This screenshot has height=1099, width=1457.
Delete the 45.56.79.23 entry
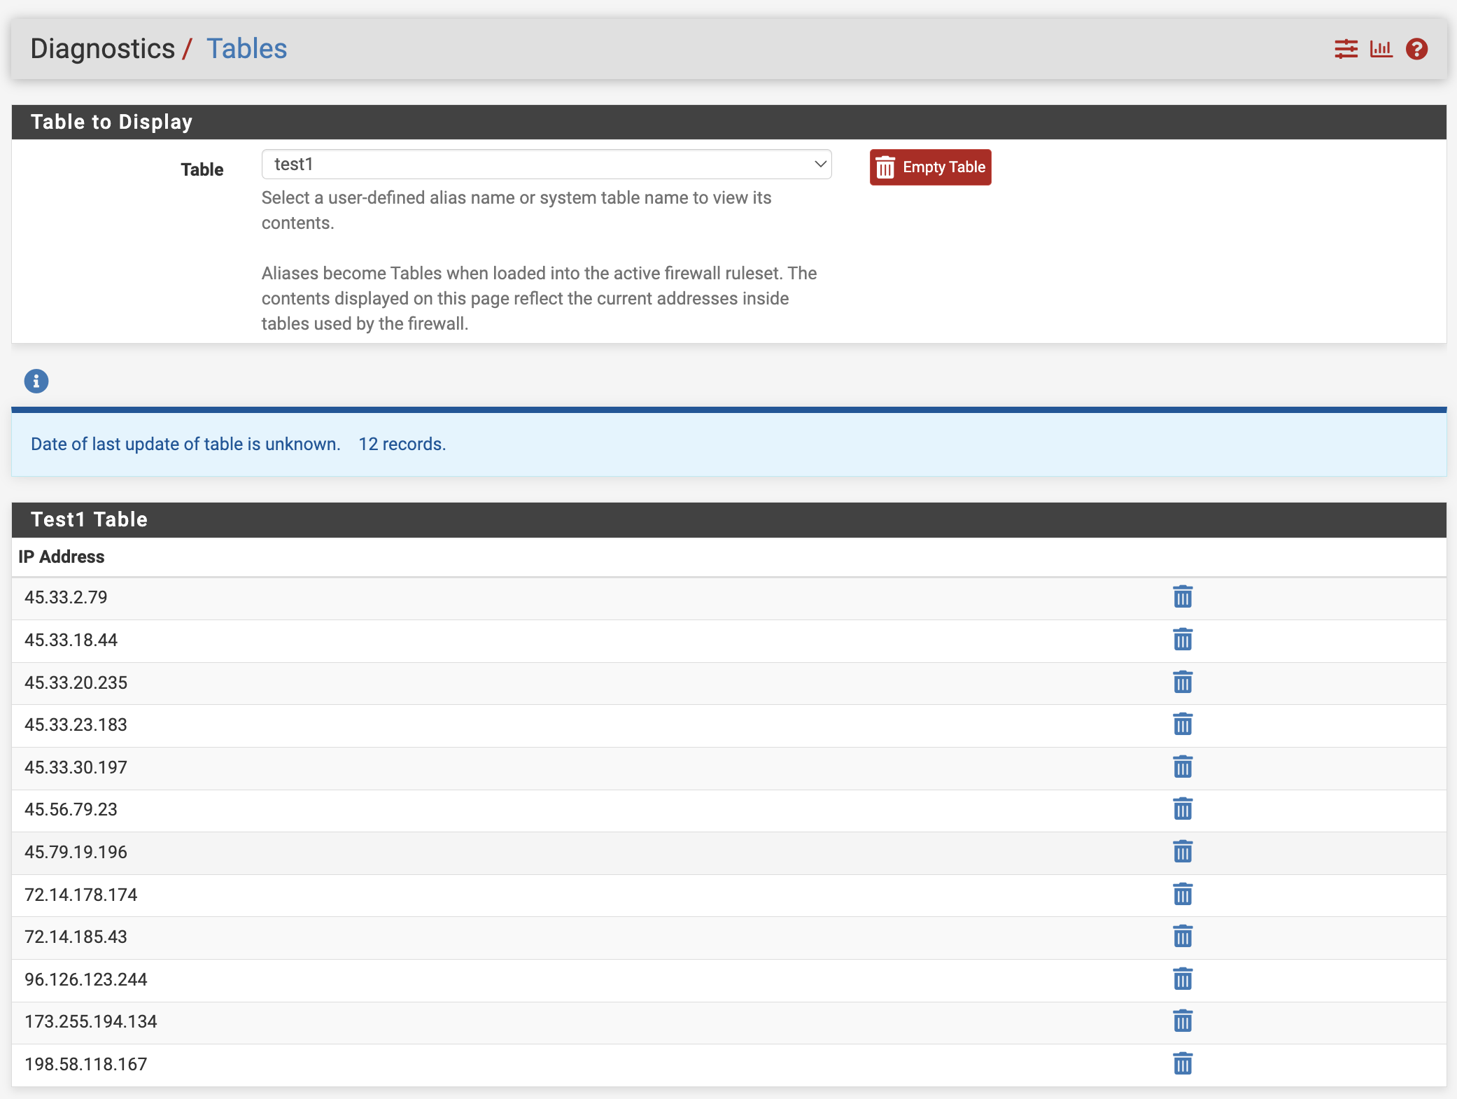pos(1182,809)
